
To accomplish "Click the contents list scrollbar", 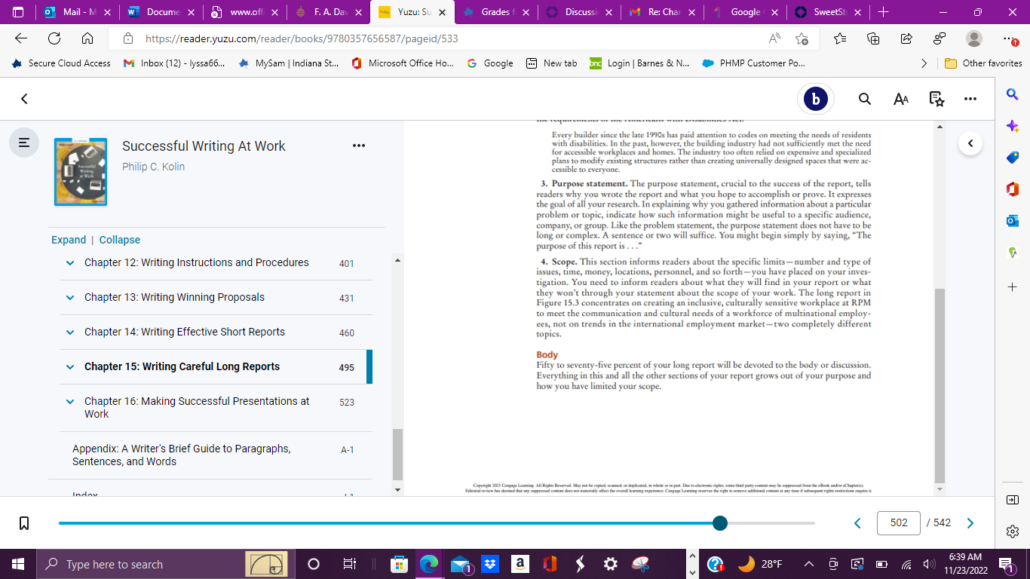I will 397,454.
